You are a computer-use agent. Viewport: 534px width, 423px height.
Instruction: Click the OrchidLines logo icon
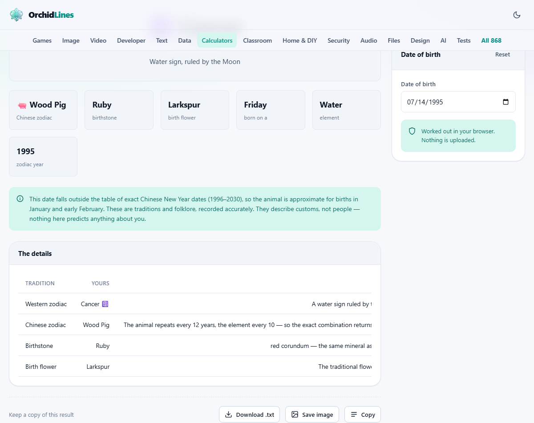click(x=16, y=15)
